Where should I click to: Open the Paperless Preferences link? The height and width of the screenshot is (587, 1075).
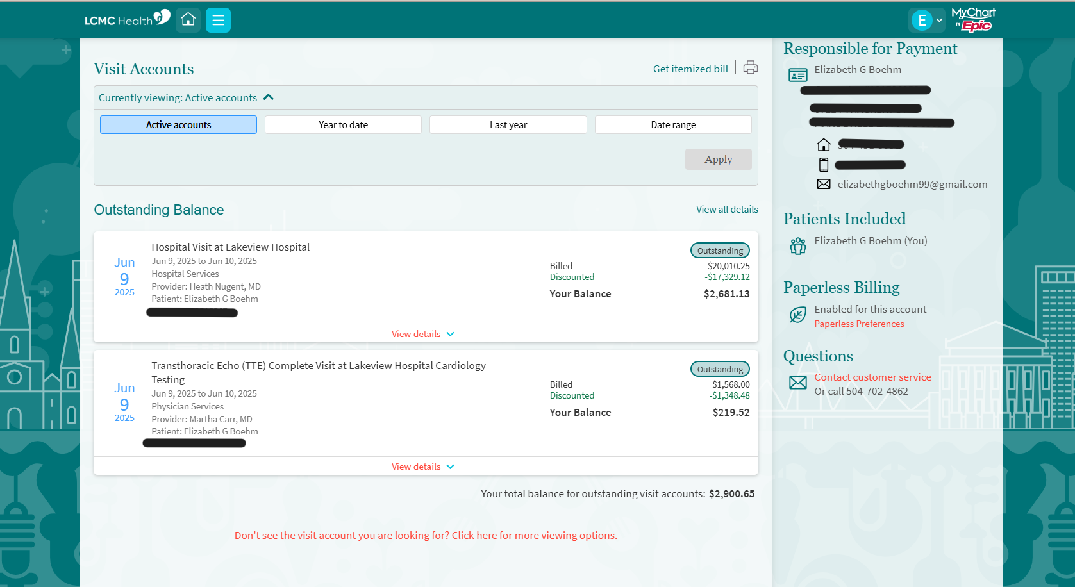859,324
